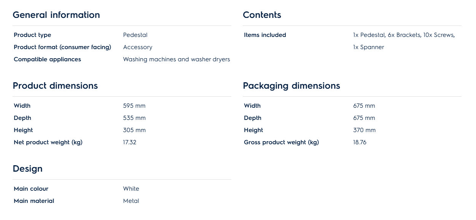Click the Net product weight label
The image size is (476, 220).
(x=48, y=142)
